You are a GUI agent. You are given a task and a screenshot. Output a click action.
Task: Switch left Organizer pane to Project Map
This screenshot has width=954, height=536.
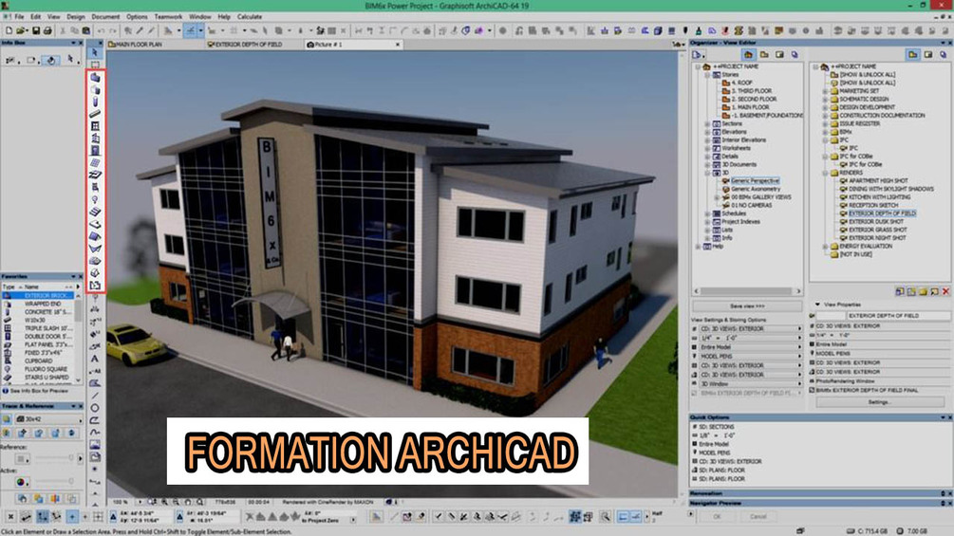pos(748,55)
